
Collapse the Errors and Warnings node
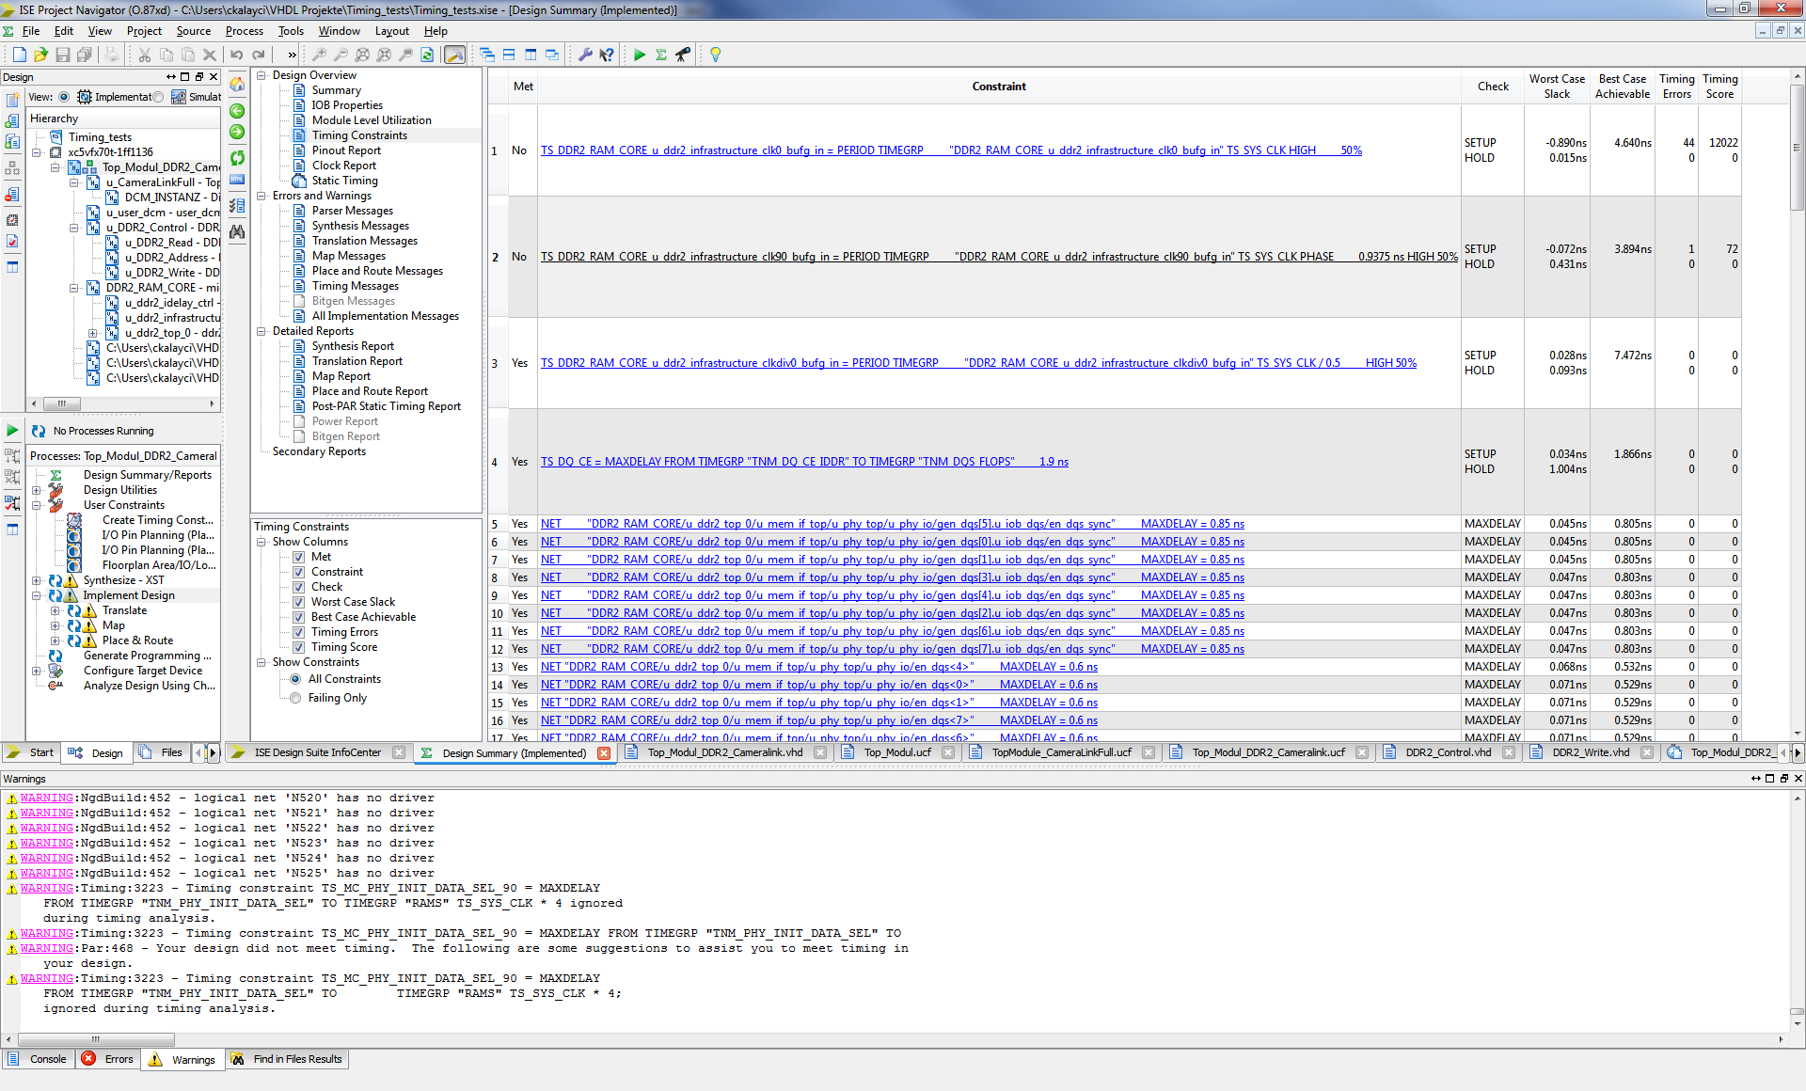261,196
